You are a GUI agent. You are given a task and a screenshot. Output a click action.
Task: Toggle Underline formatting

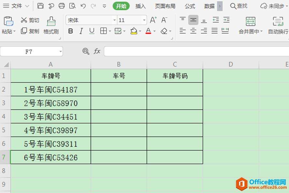[x=92, y=31]
